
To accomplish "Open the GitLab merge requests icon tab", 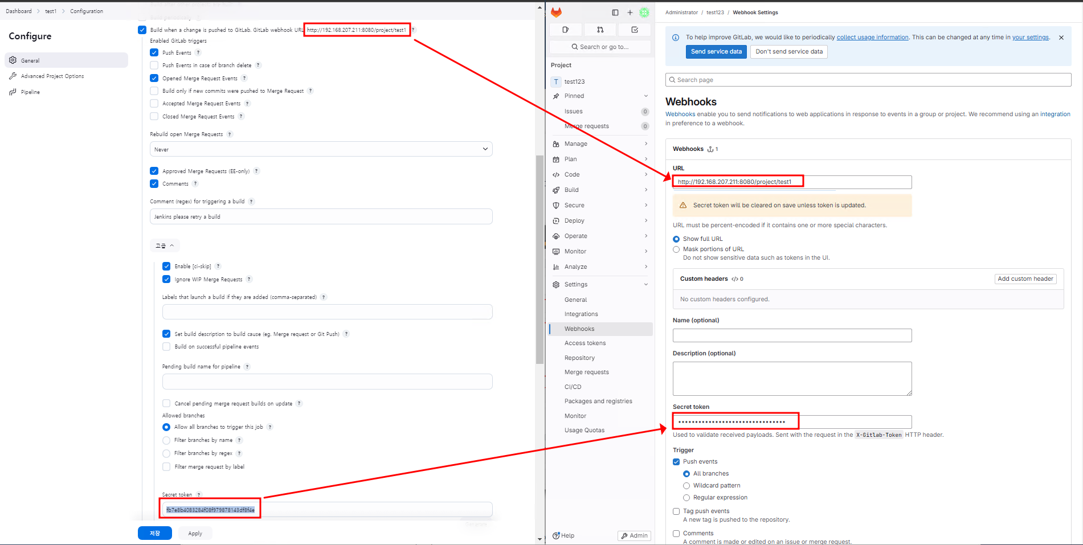I will point(600,30).
